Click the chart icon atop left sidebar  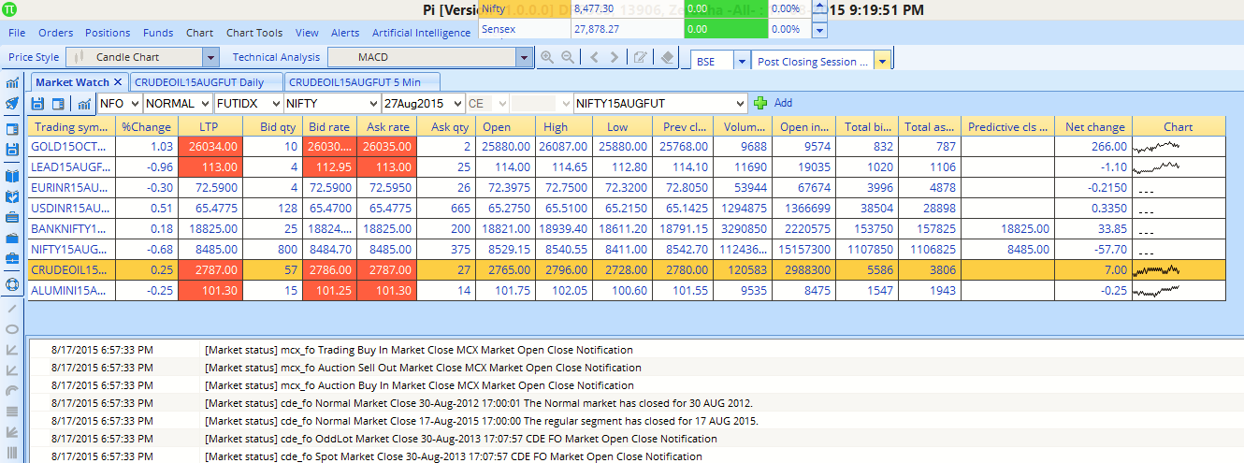point(12,83)
